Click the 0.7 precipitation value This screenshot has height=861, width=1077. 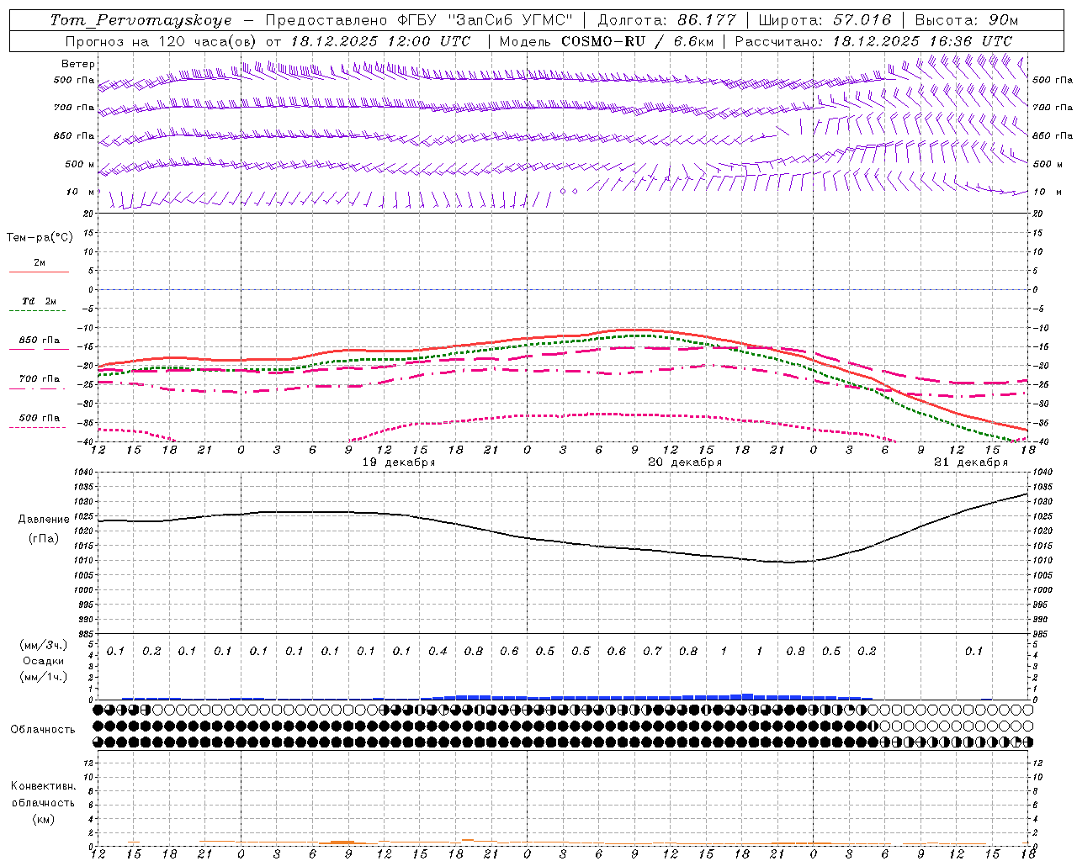click(652, 651)
